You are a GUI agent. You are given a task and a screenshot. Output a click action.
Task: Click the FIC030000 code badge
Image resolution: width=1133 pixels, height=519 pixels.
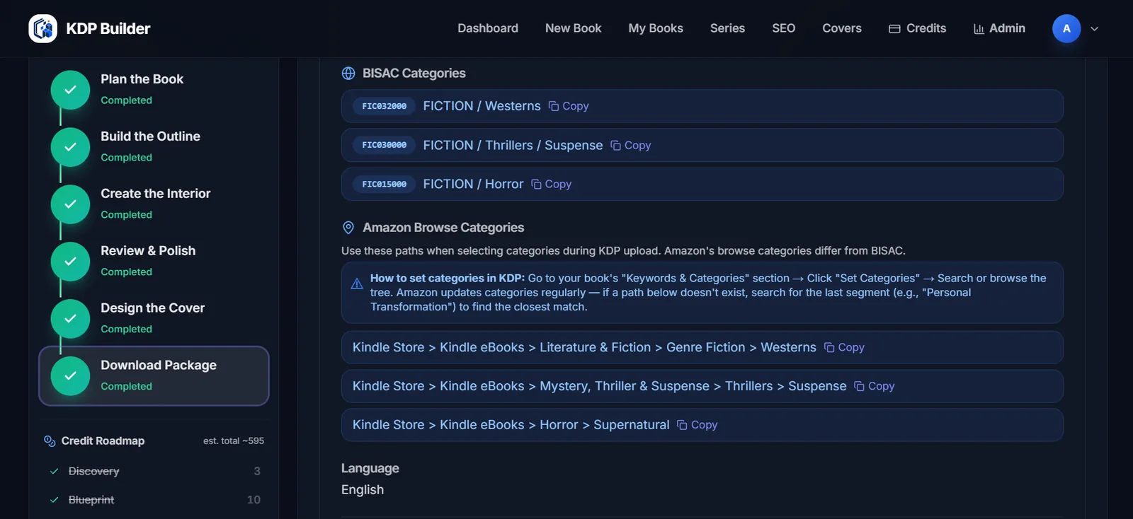coord(384,145)
